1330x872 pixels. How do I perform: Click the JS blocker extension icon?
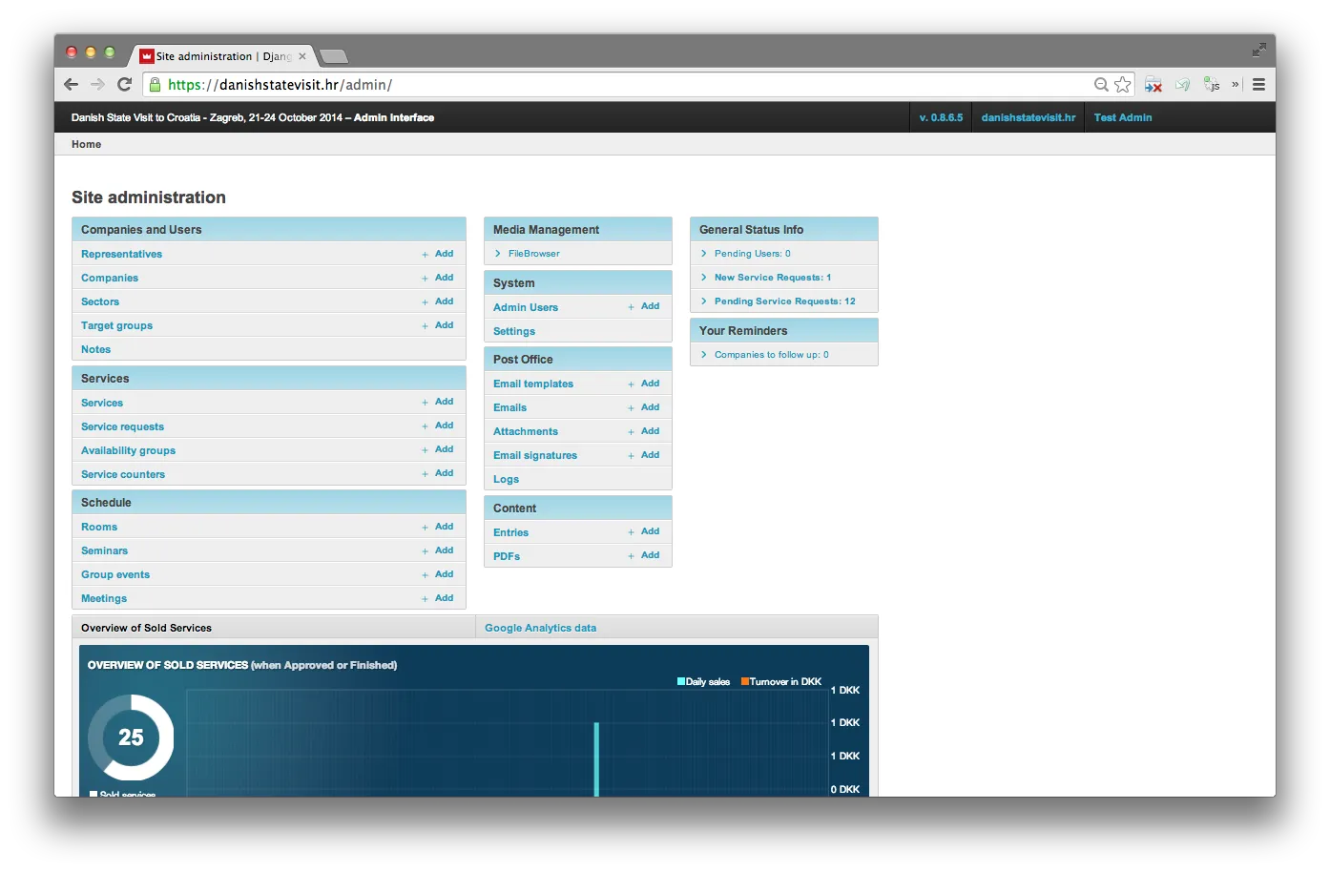click(x=1212, y=84)
